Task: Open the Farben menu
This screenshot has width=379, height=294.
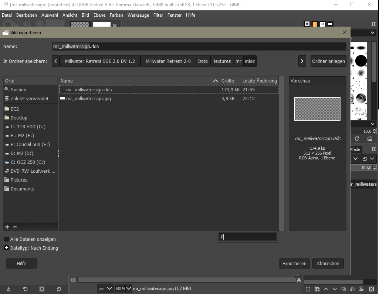Action: 116,15
